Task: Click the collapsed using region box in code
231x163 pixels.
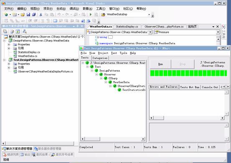Action: 110,37
